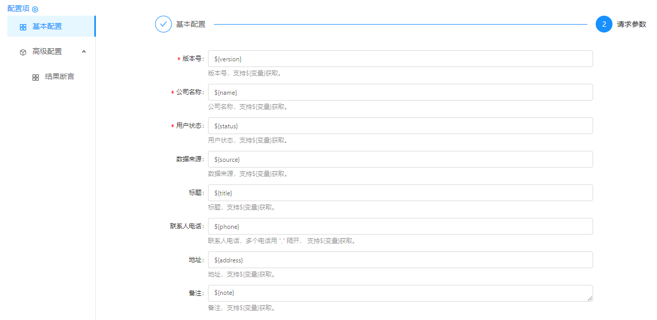Click the 数据来源 input containing ${source}

tap(400, 159)
